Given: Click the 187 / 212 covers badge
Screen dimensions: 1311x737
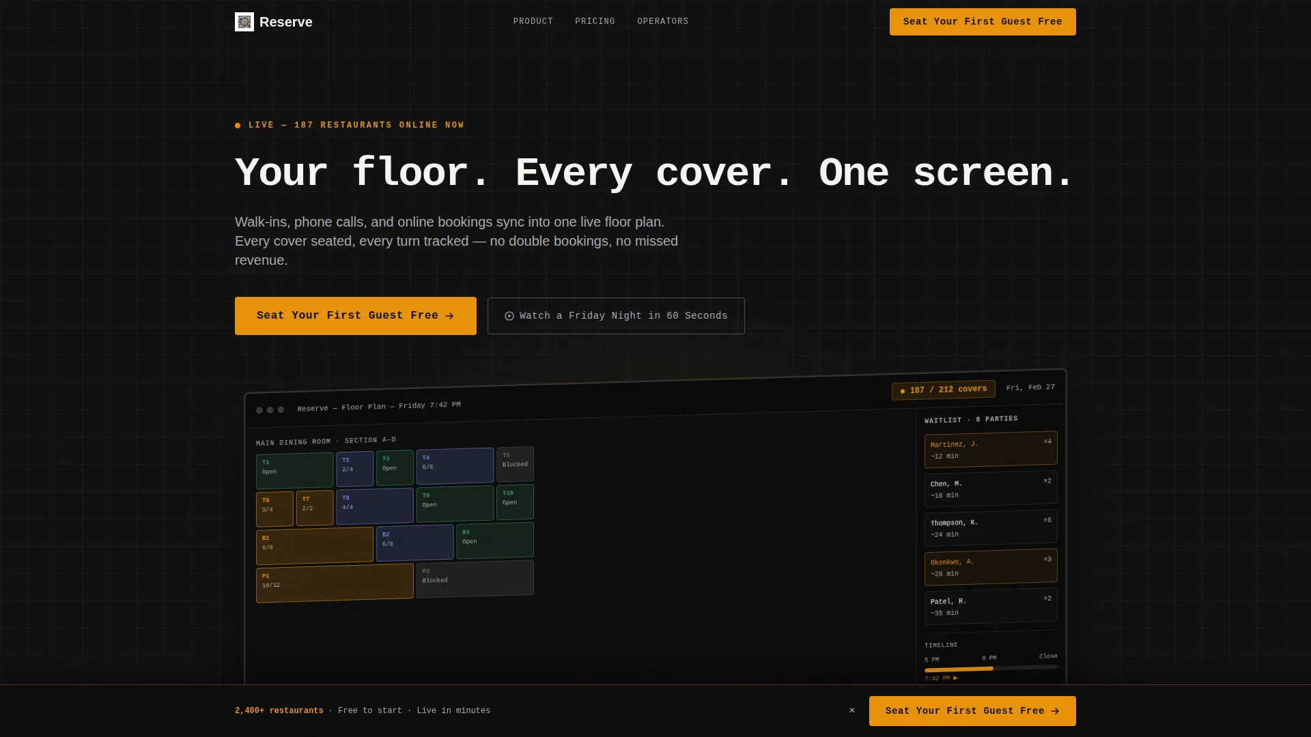Looking at the screenshot, I should click(944, 390).
